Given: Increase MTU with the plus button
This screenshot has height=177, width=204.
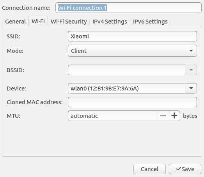Looking at the screenshot, I should click(174, 116).
